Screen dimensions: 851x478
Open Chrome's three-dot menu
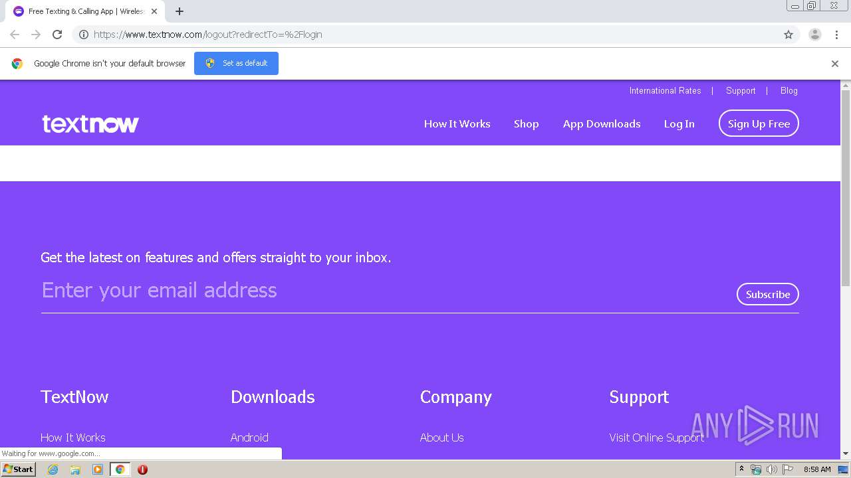[x=836, y=35]
